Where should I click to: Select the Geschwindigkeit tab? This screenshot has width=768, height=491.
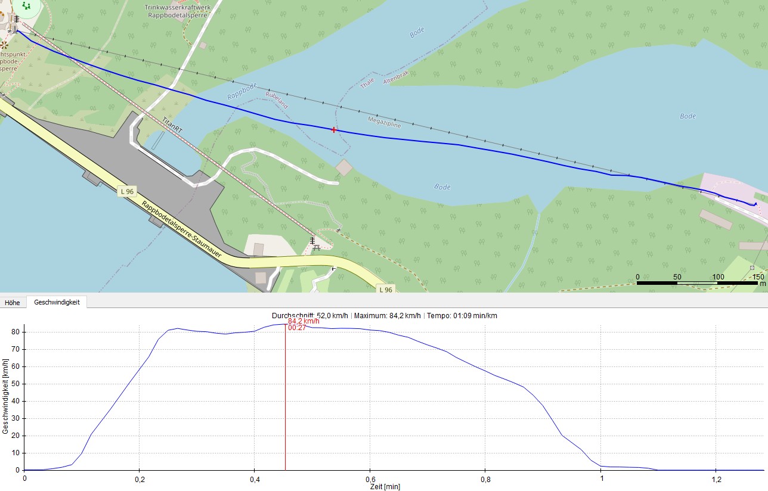[x=57, y=302]
